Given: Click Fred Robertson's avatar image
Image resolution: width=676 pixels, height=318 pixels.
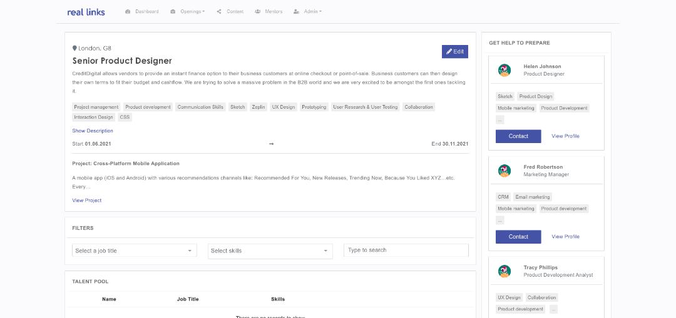Looking at the screenshot, I should click(504, 171).
